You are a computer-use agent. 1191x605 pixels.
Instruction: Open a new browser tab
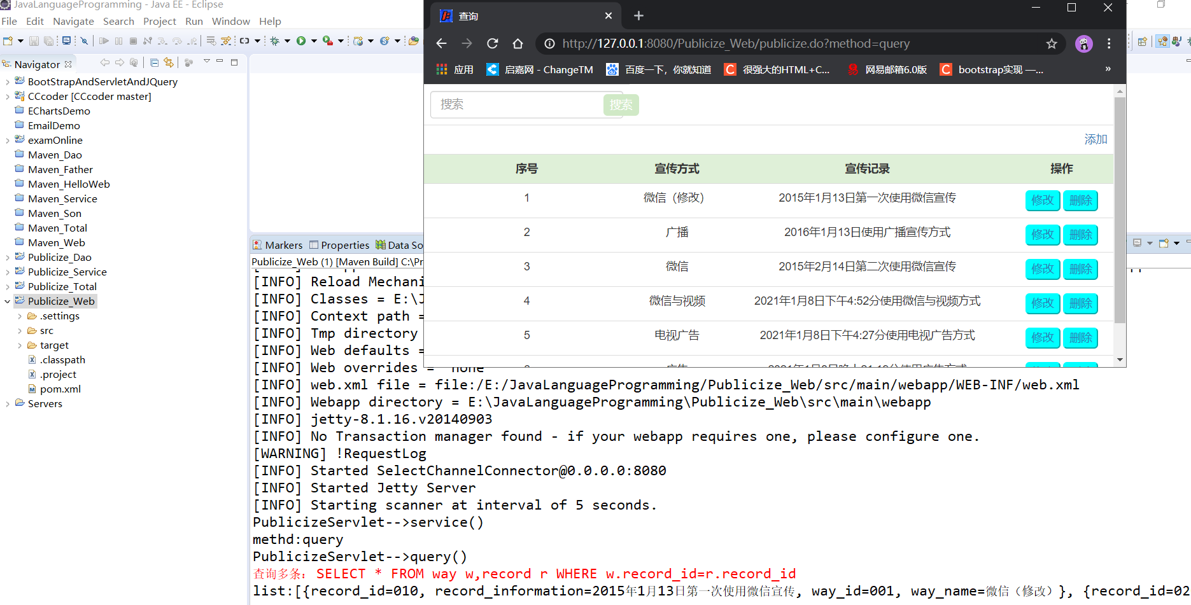(639, 15)
